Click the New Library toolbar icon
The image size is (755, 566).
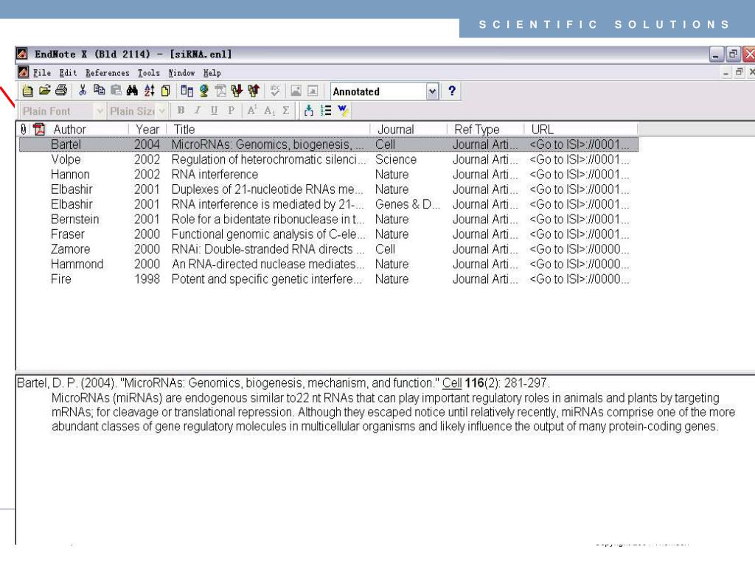coord(28,91)
